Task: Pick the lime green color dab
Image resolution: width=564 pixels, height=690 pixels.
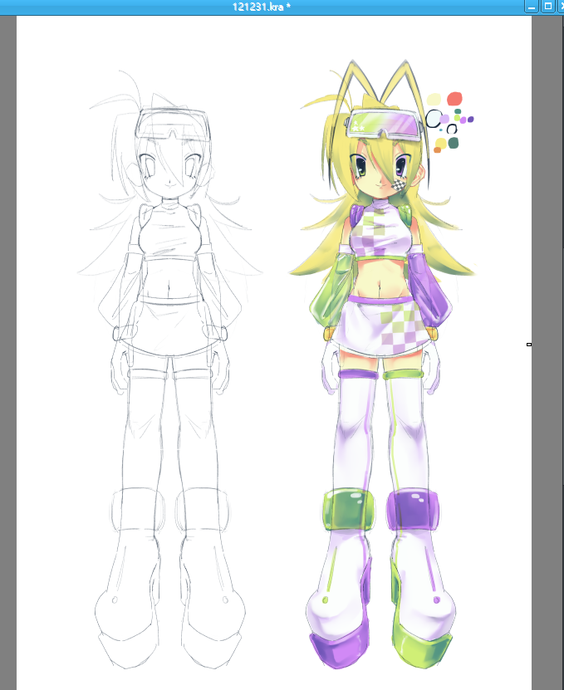Action: click(x=457, y=118)
